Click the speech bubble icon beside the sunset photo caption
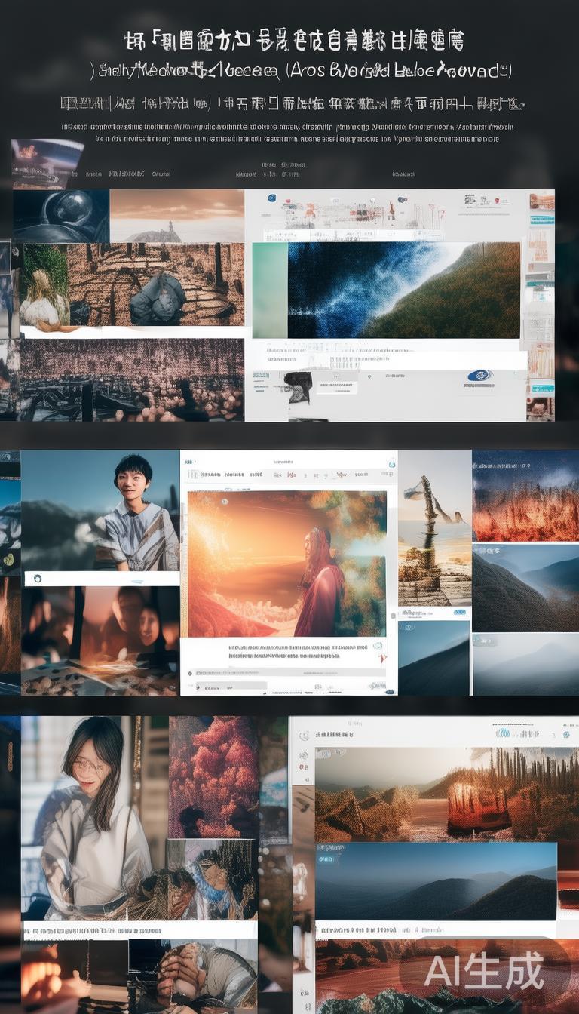Image resolution: width=579 pixels, height=1014 pixels. 377,647
